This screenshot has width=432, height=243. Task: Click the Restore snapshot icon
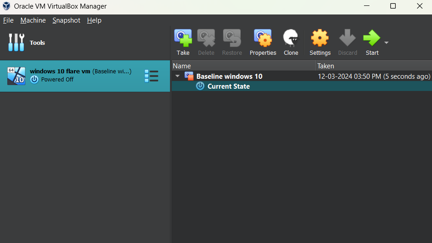[x=232, y=38]
